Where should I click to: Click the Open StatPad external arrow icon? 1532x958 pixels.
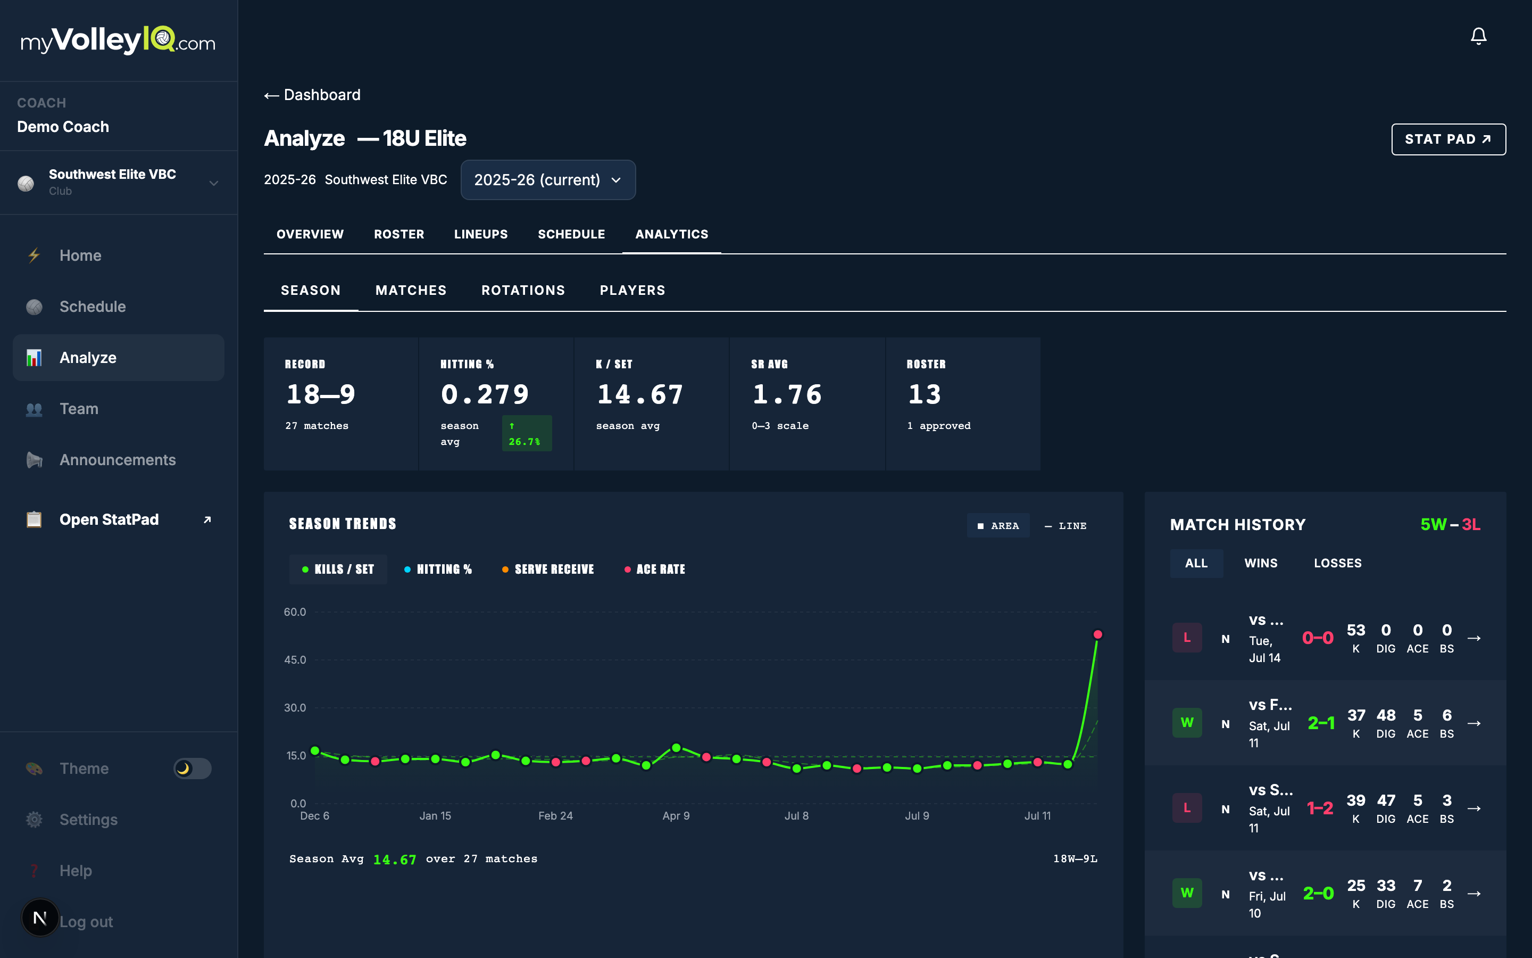(207, 519)
